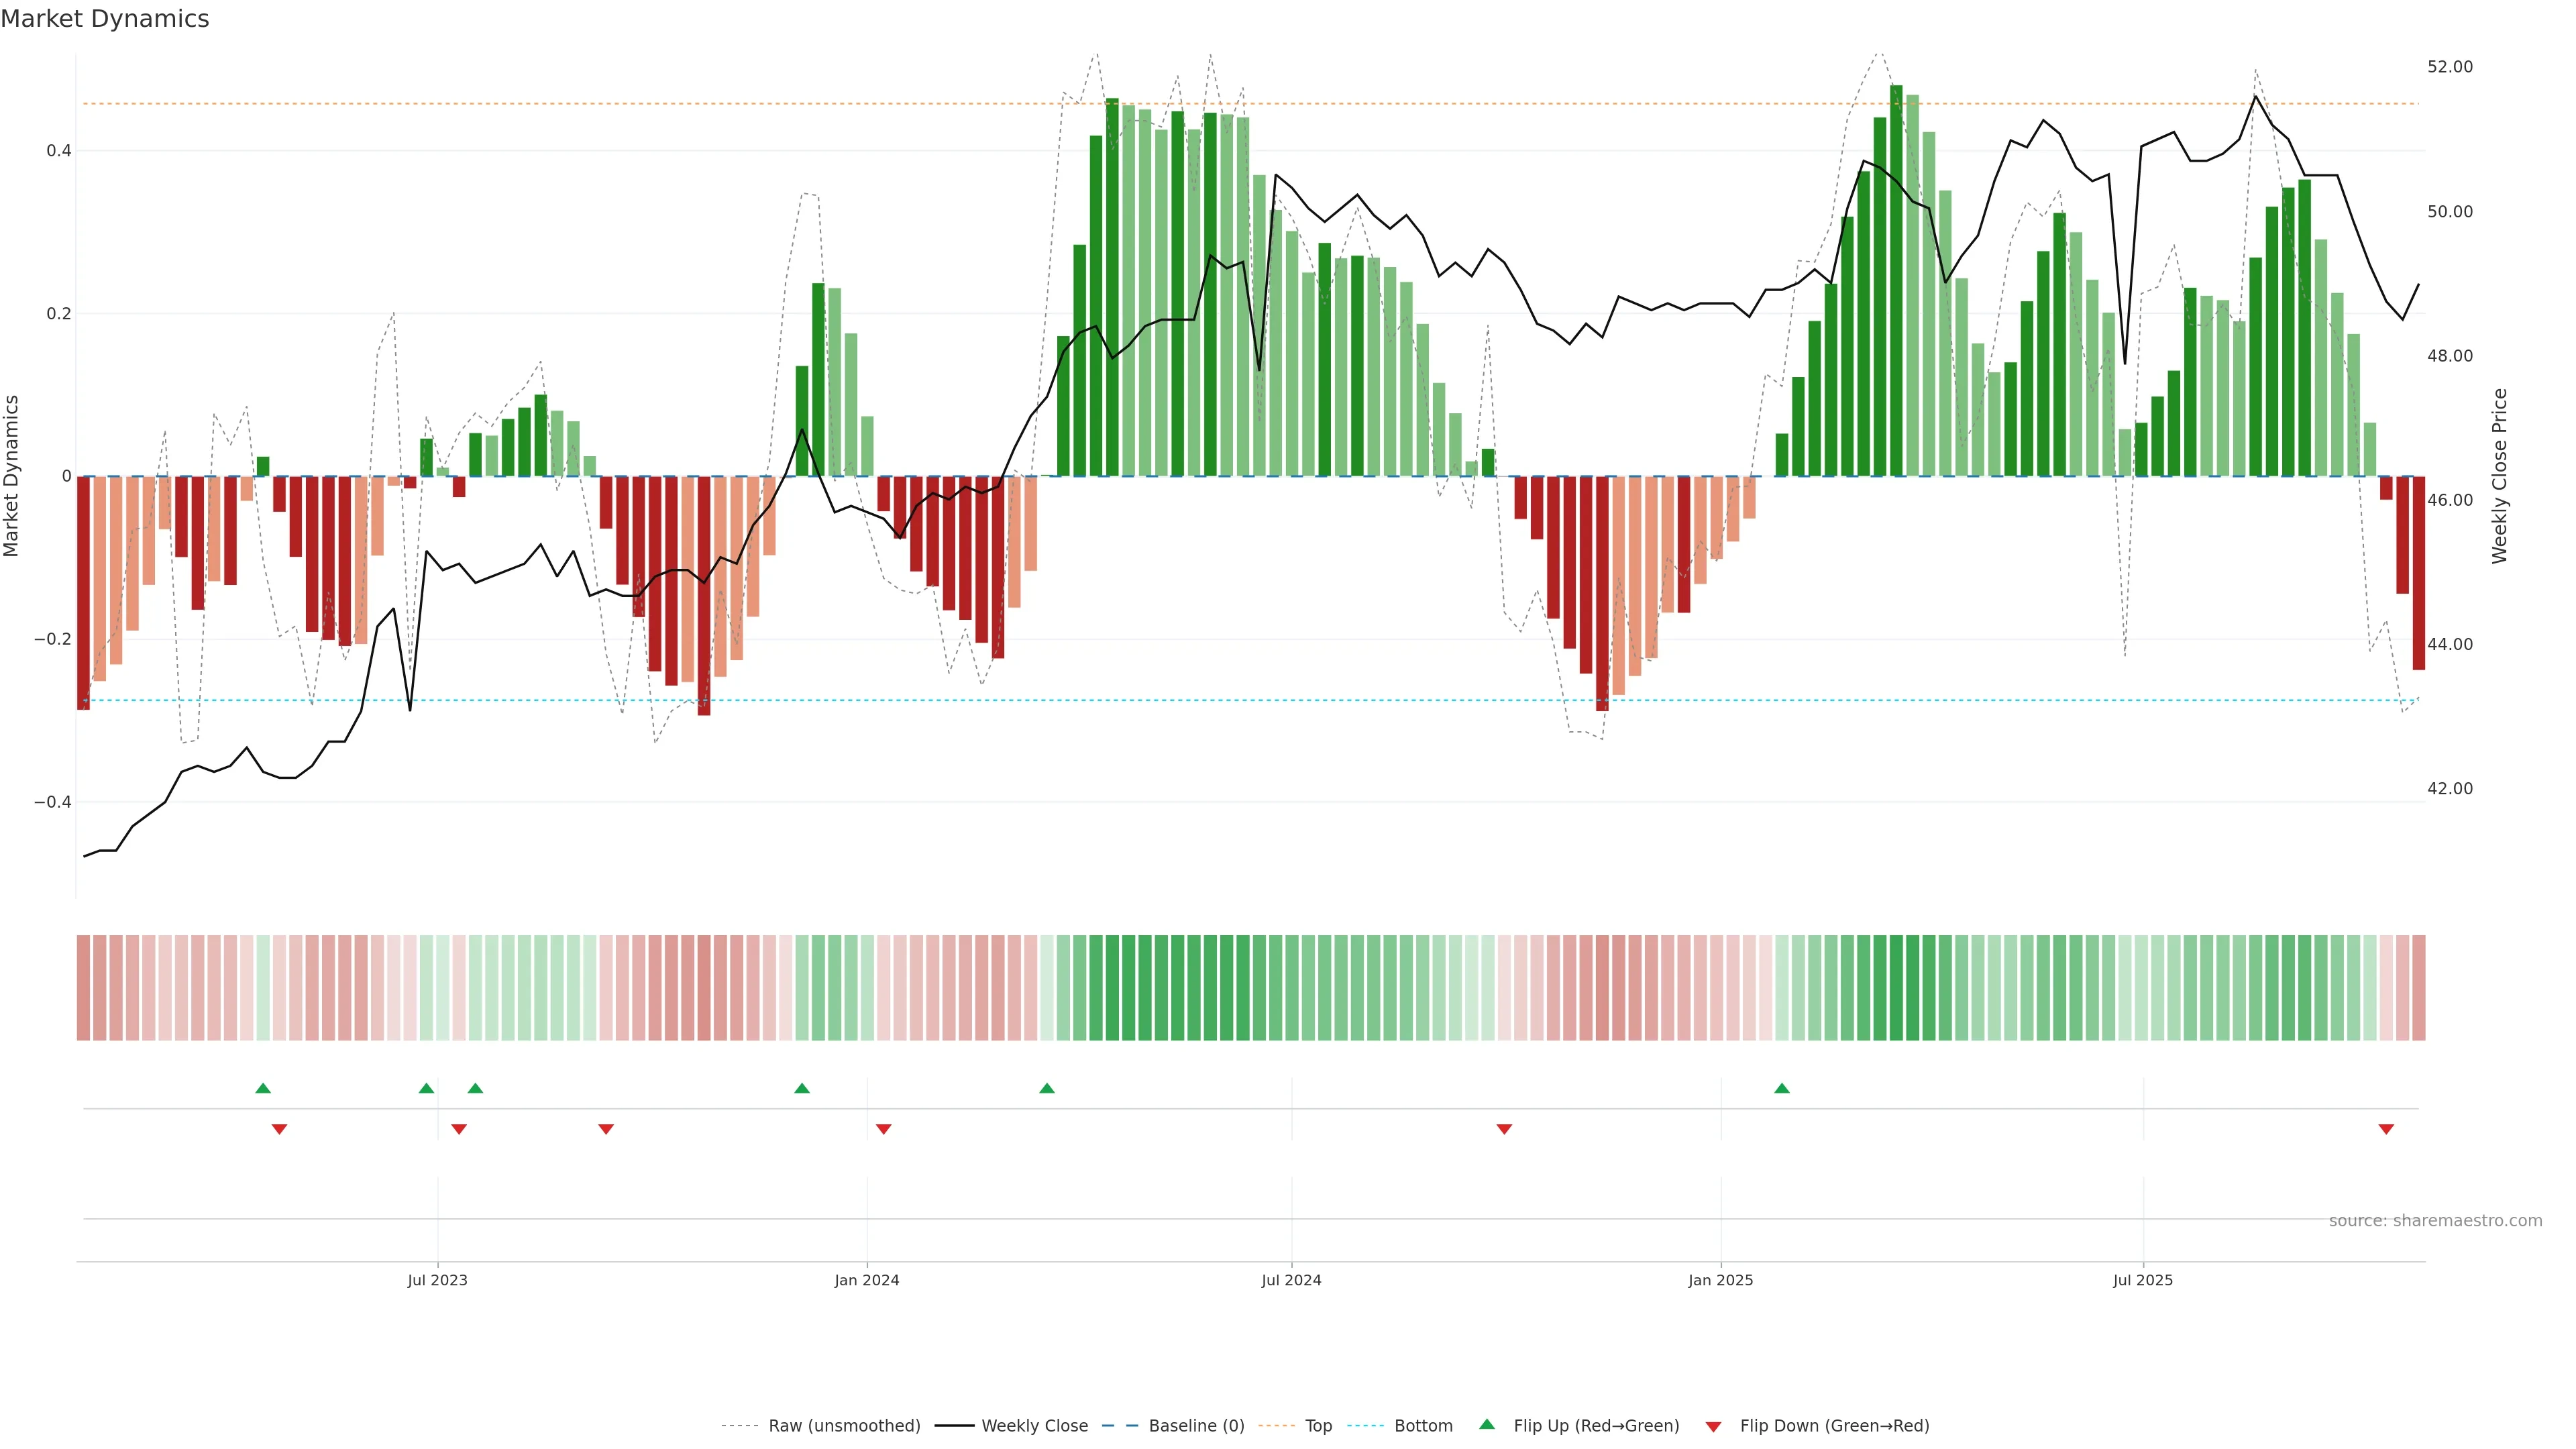Click the green Flip Up triangle in the legend
This screenshot has width=2576, height=1449.
1487,1424
